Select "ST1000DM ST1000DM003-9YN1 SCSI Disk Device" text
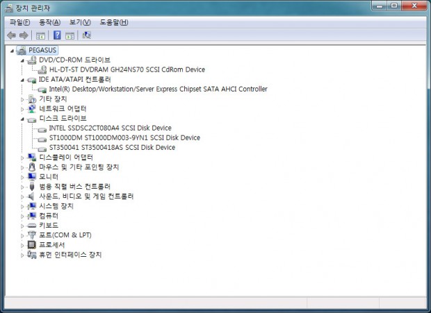Image resolution: width=431 pixels, height=313 pixels. (124, 137)
